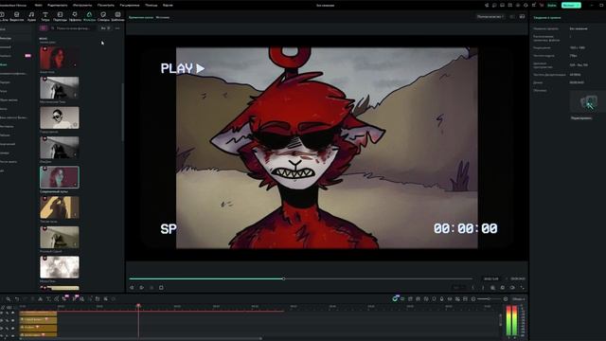Viewport: 606px width, 341px height.
Task: Click the text T tool in timeline toolbar
Action: coord(48,299)
